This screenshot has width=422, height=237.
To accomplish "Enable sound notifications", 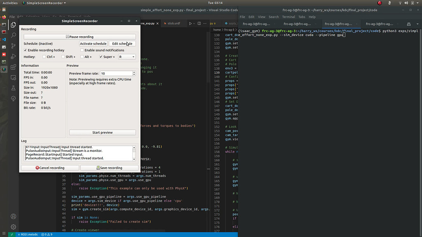I will pyautogui.click(x=82, y=50).
